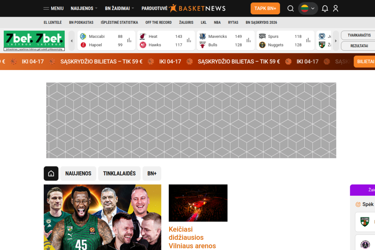Open OFF THE RECORD link
The image size is (375, 250).
[x=158, y=23]
